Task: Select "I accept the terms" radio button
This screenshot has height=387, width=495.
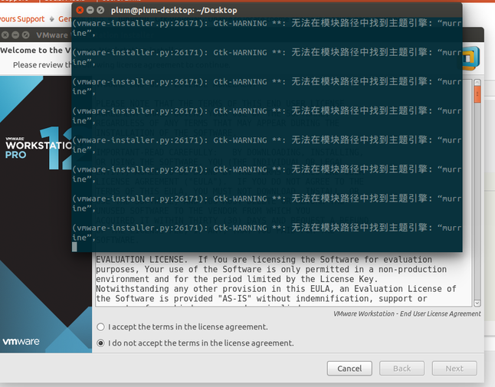Action: point(101,327)
